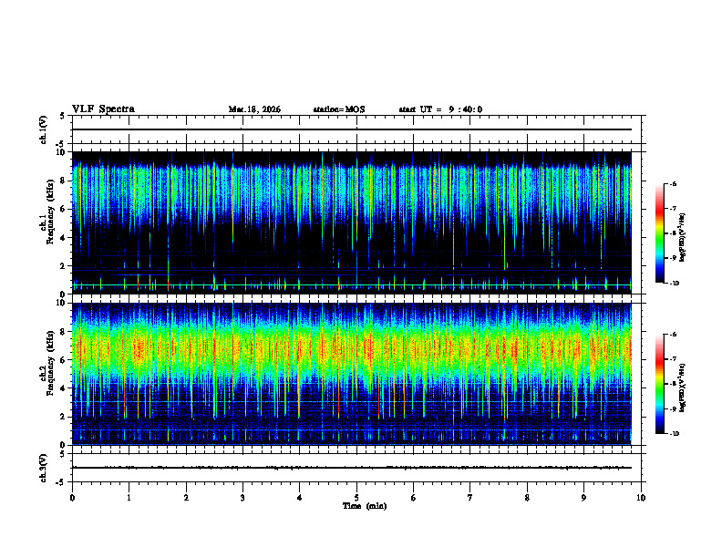Click the ch.1 spectrogram panel
The height and width of the screenshot is (558, 722).
click(x=352, y=222)
